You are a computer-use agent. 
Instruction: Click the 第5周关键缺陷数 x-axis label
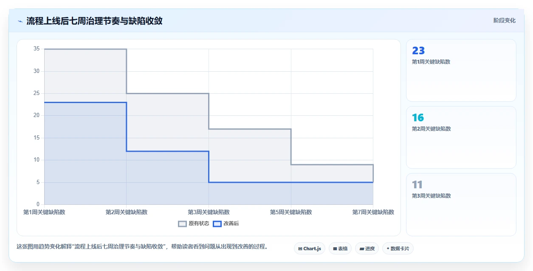pyautogui.click(x=291, y=212)
